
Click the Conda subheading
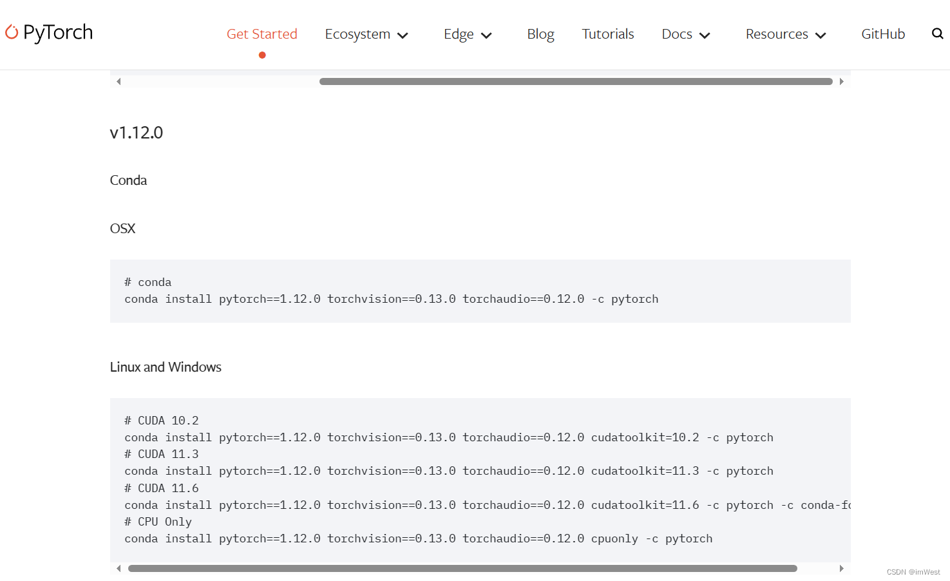(128, 180)
